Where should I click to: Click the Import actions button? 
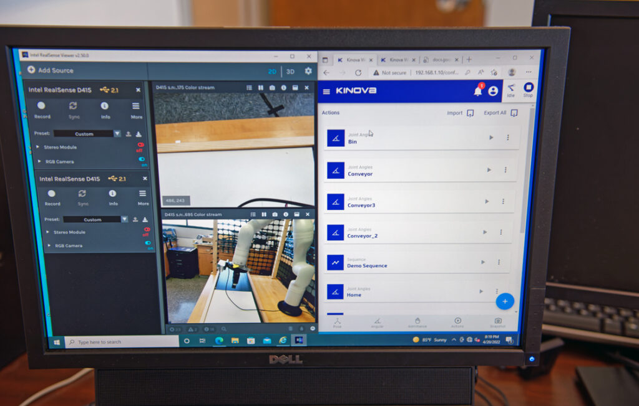pyautogui.click(x=461, y=113)
